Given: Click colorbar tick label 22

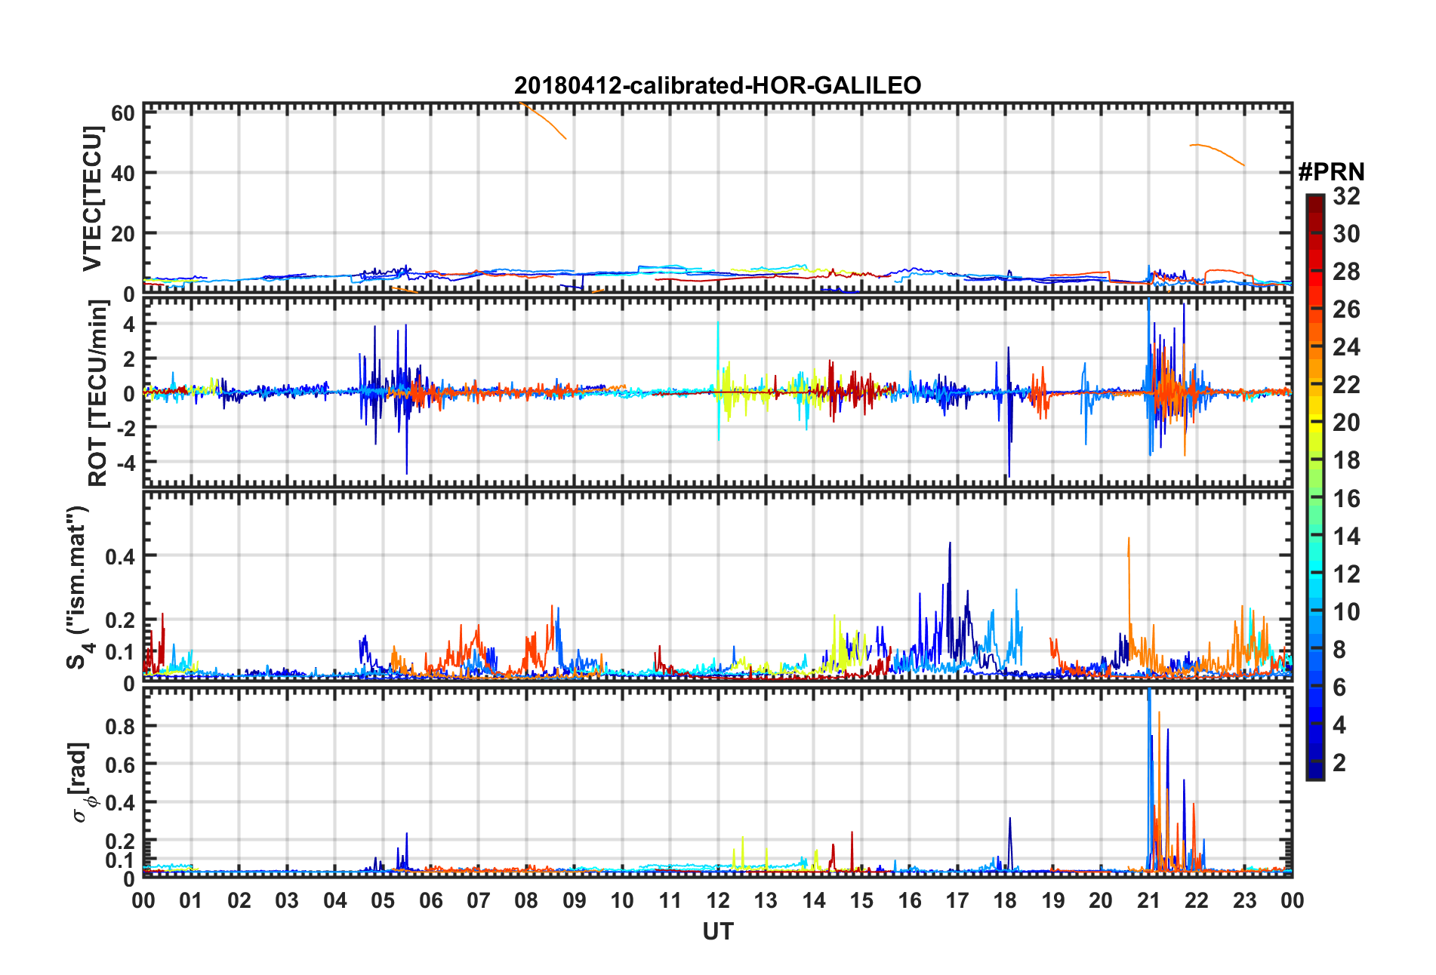Looking at the screenshot, I should tap(1346, 385).
